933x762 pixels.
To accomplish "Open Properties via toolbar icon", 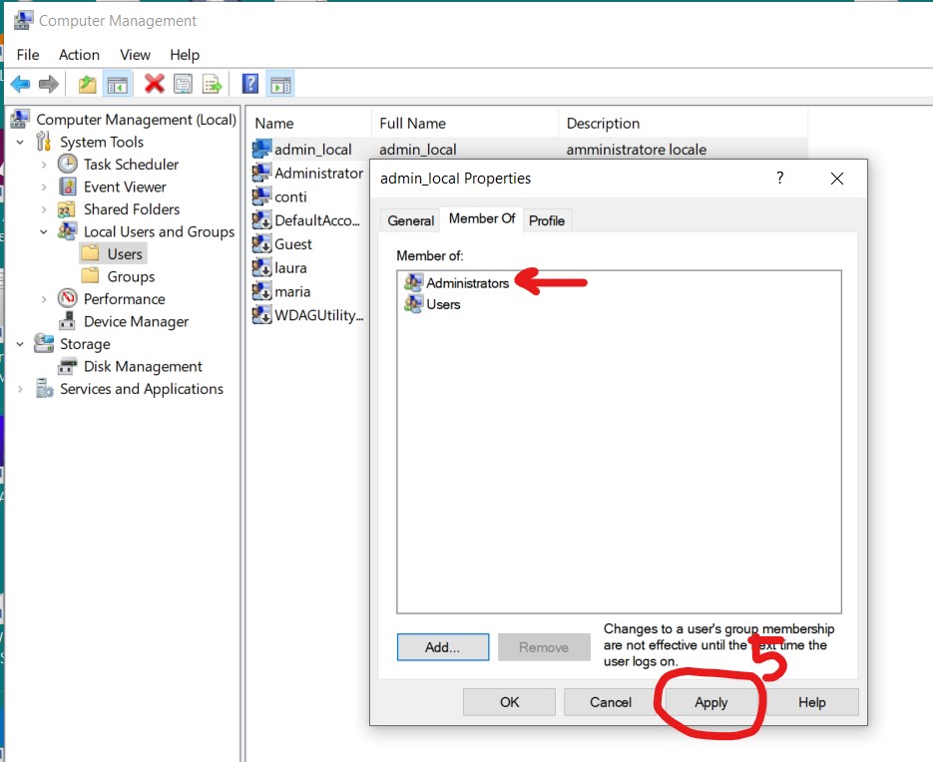I will click(x=183, y=85).
